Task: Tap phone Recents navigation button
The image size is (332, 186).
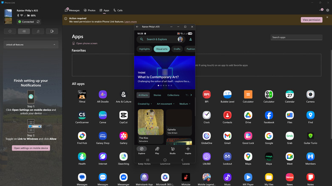Action: (148, 160)
